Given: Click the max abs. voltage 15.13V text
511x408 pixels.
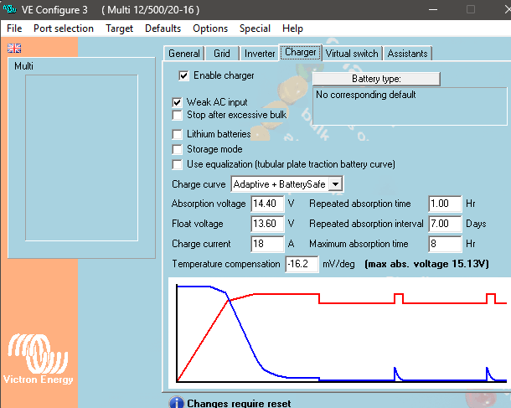Looking at the screenshot, I should tap(426, 264).
